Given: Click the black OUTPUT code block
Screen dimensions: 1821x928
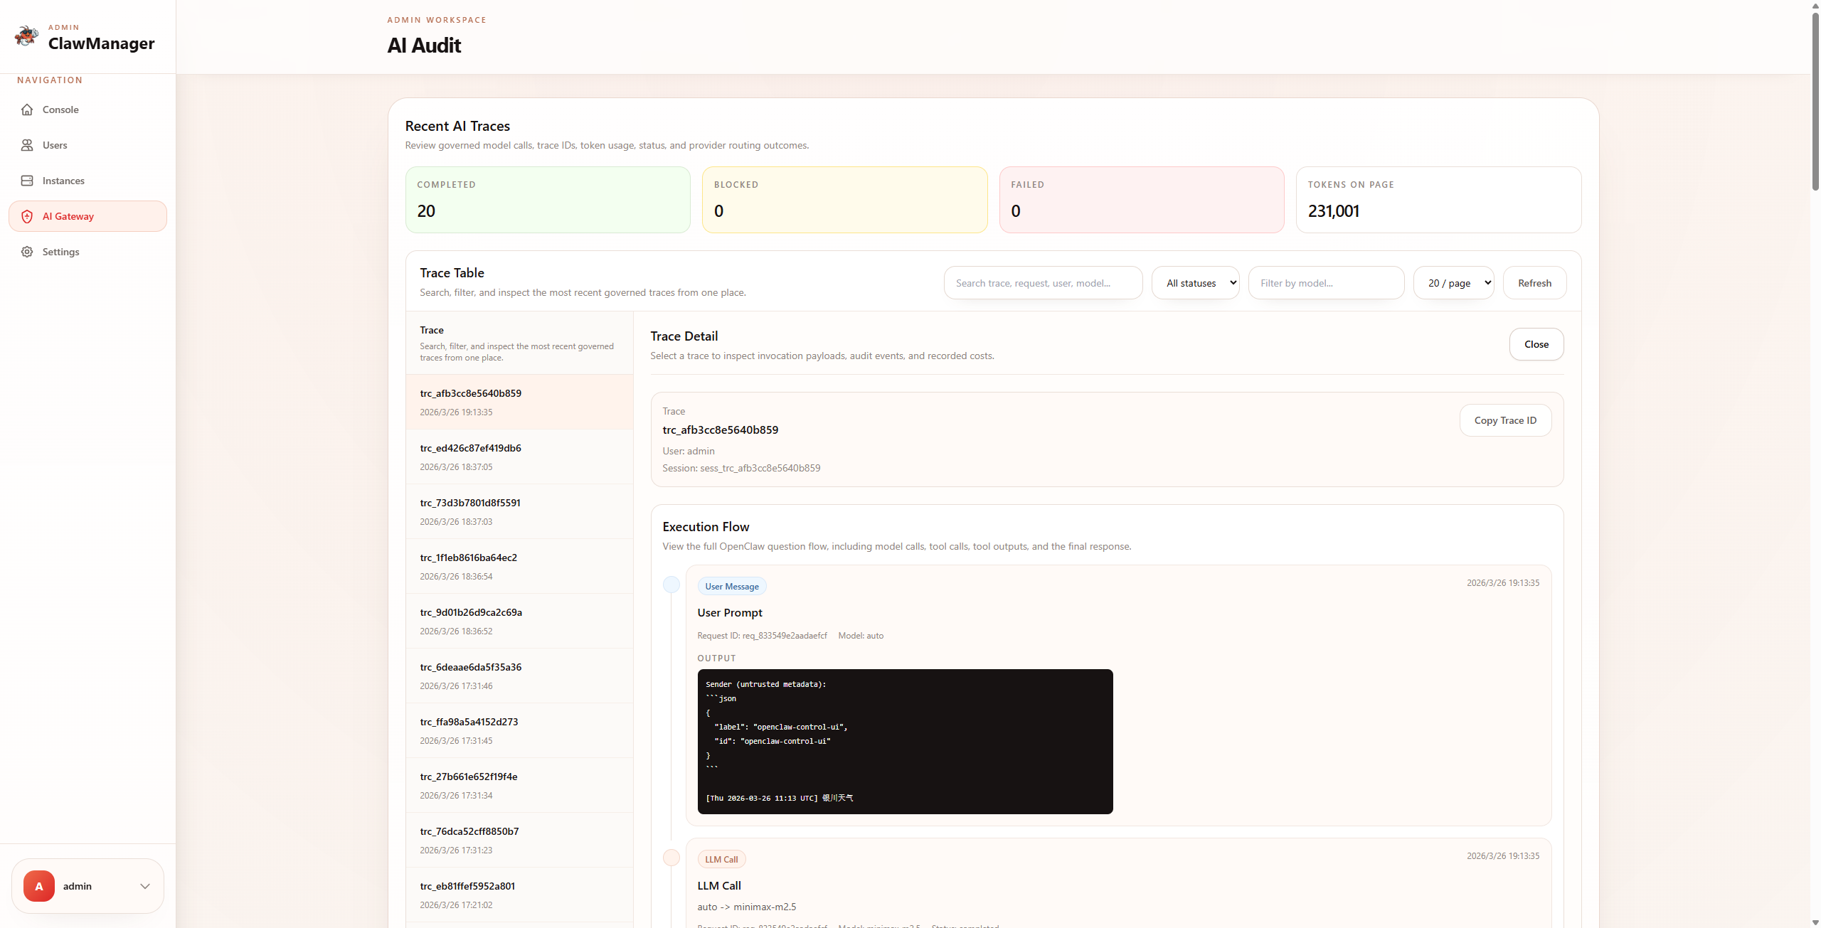Looking at the screenshot, I should 905,742.
